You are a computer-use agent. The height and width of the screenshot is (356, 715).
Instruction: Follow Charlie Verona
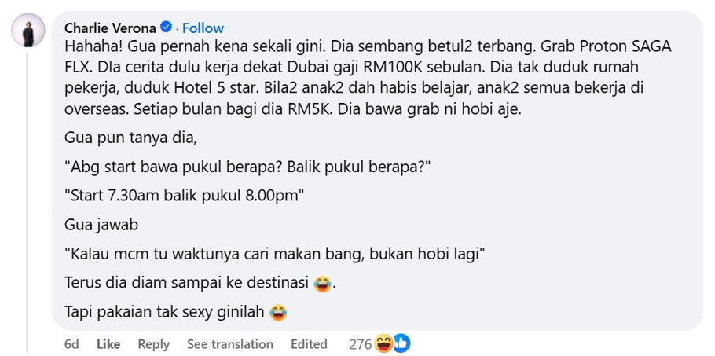(x=203, y=28)
